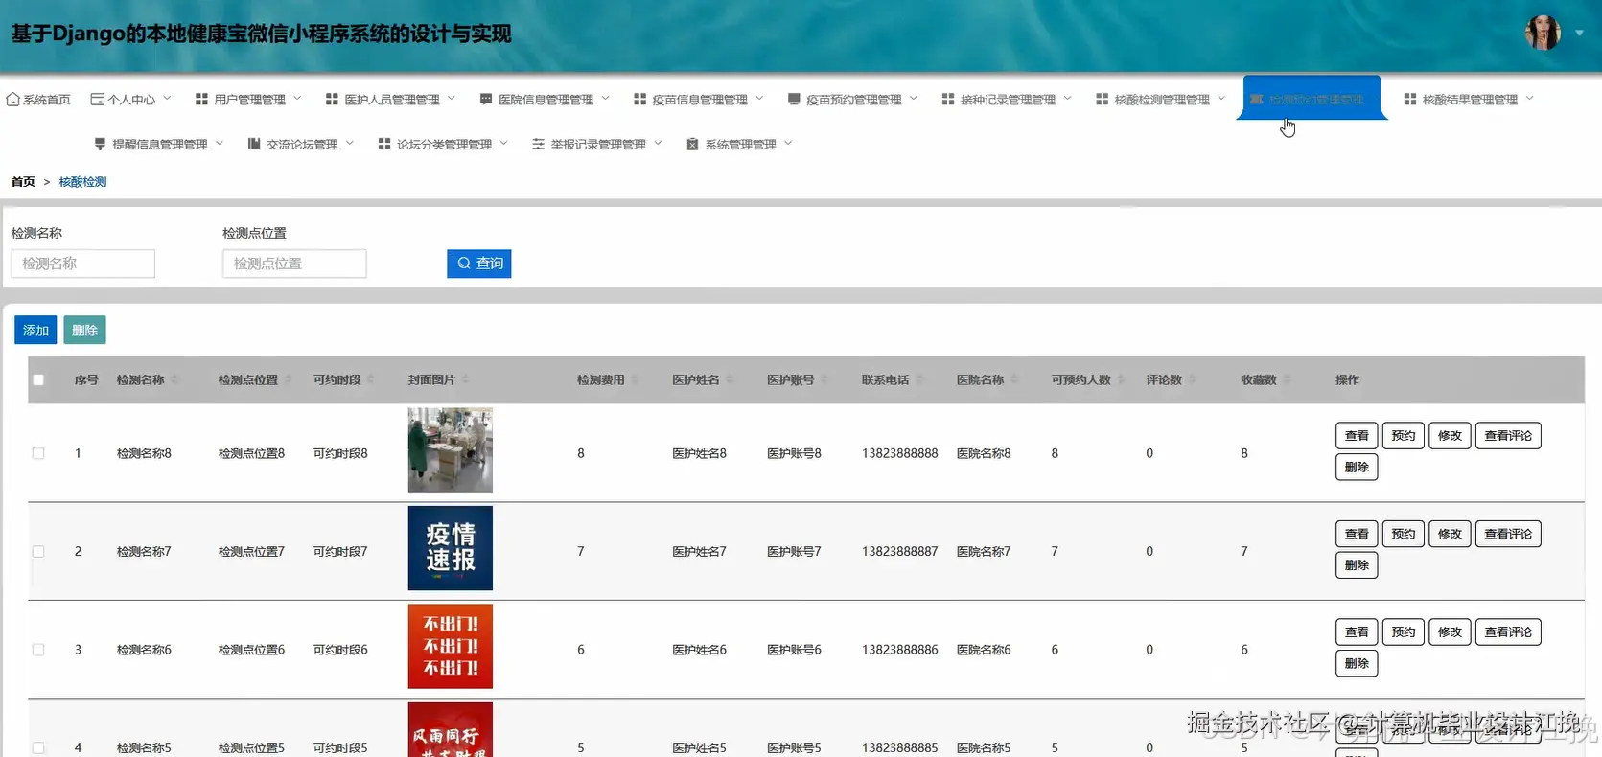Sort by the 可约时段 column arrows
This screenshot has width=1602, height=757.
pos(371,380)
